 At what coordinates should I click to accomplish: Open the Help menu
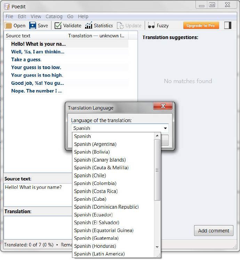tap(83, 16)
